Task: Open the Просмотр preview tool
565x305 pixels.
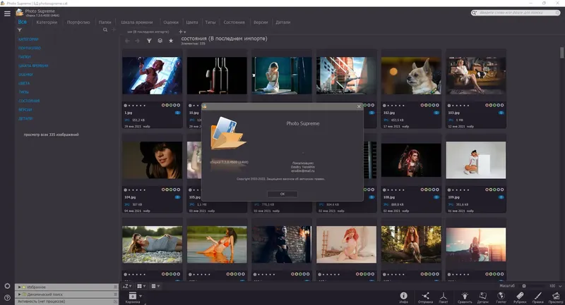Action: click(556, 297)
